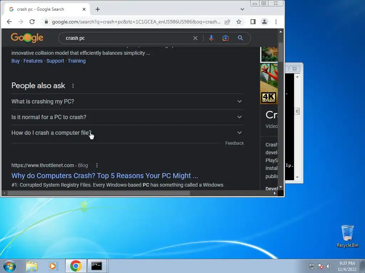Open the Buy sitelink
The width and height of the screenshot is (365, 273).
point(15,61)
